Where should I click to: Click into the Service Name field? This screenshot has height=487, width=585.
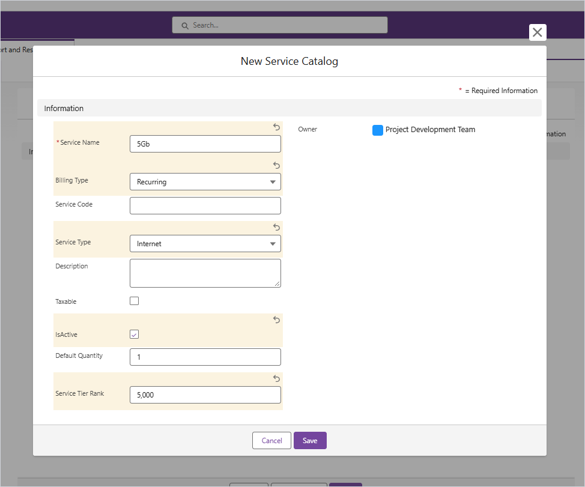click(205, 144)
